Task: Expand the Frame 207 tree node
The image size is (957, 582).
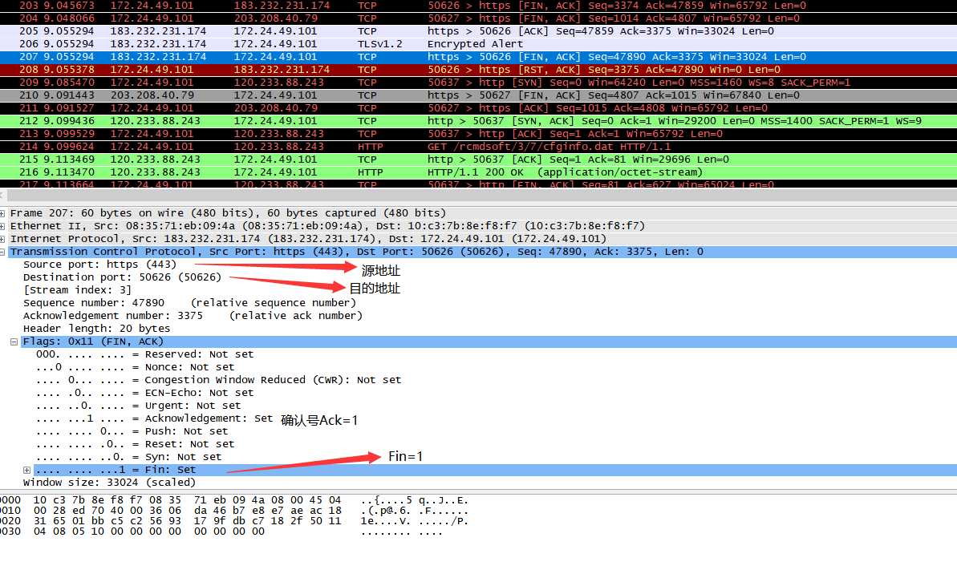Action: click(x=2, y=213)
